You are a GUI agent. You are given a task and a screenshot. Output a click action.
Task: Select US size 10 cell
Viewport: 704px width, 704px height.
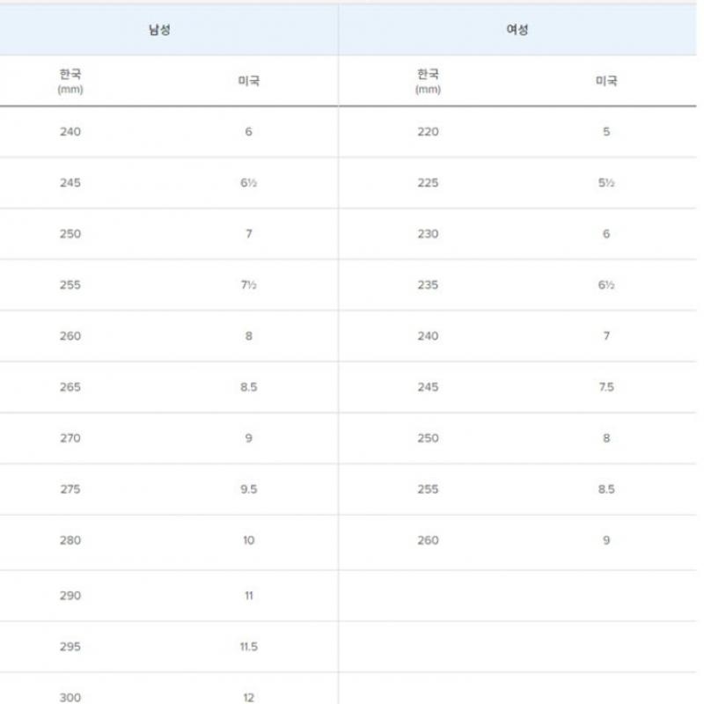[249, 540]
